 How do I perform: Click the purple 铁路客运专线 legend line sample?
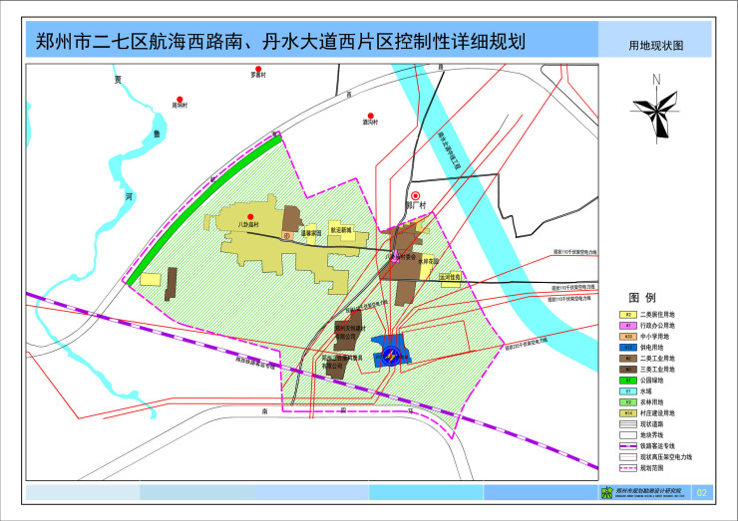628,446
